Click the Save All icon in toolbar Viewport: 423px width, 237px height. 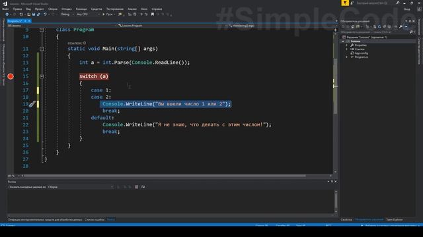pyautogui.click(x=38, y=14)
